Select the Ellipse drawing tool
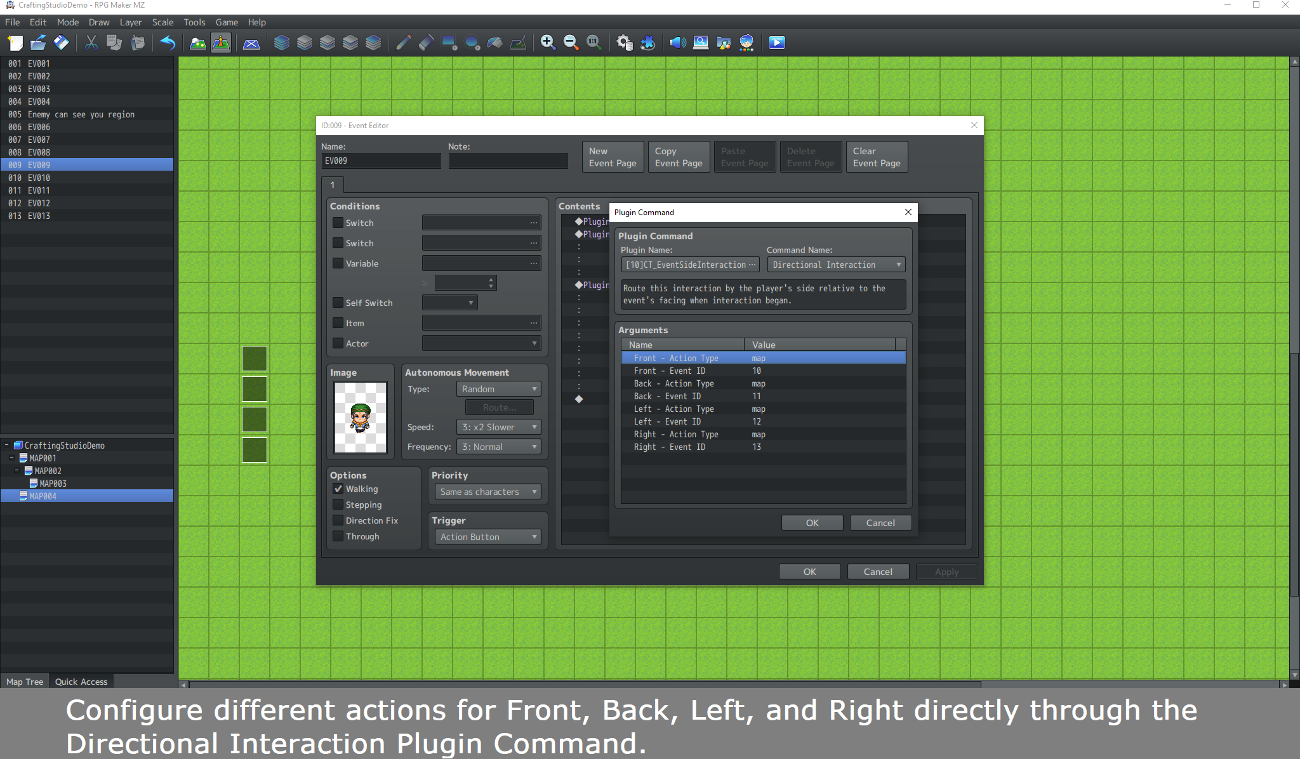 click(472, 43)
